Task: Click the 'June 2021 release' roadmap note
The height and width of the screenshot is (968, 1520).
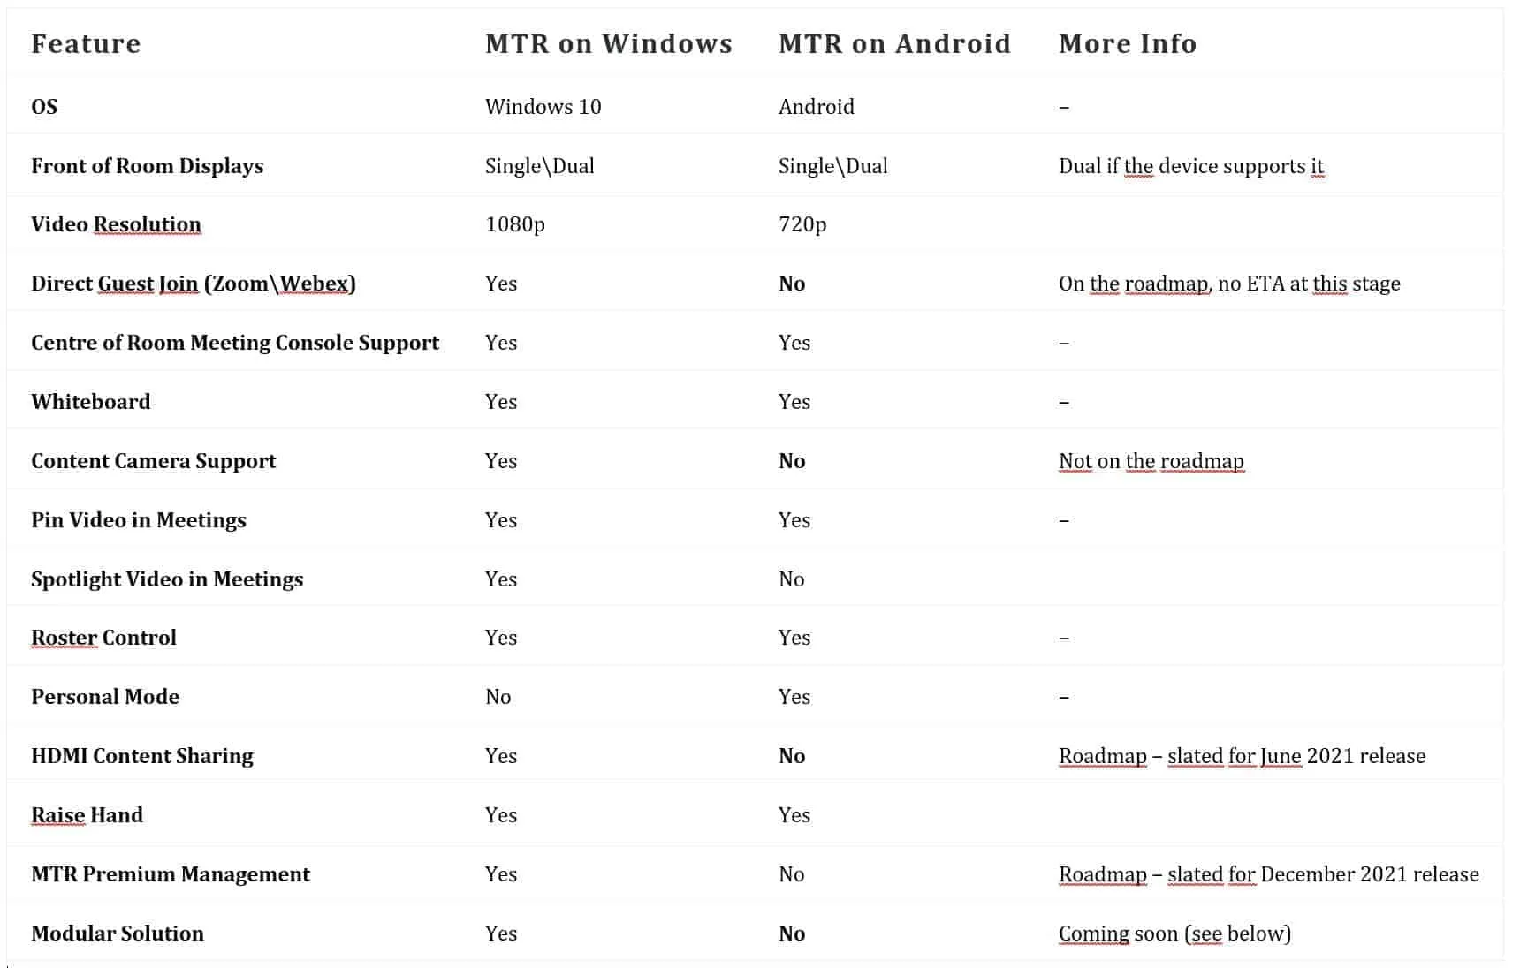Action: 1242,756
